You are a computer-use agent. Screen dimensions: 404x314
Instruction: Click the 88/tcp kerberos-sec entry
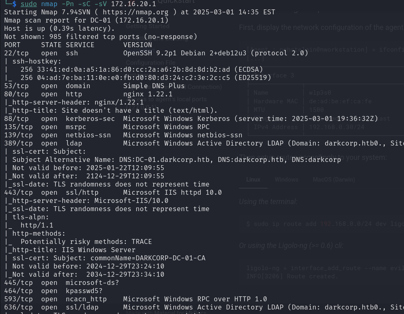[191, 119]
